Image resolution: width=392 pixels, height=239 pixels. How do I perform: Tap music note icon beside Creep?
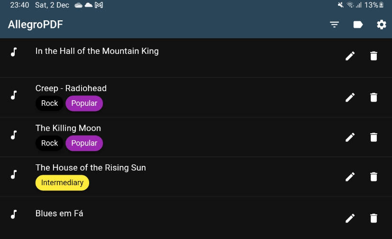pyautogui.click(x=14, y=95)
